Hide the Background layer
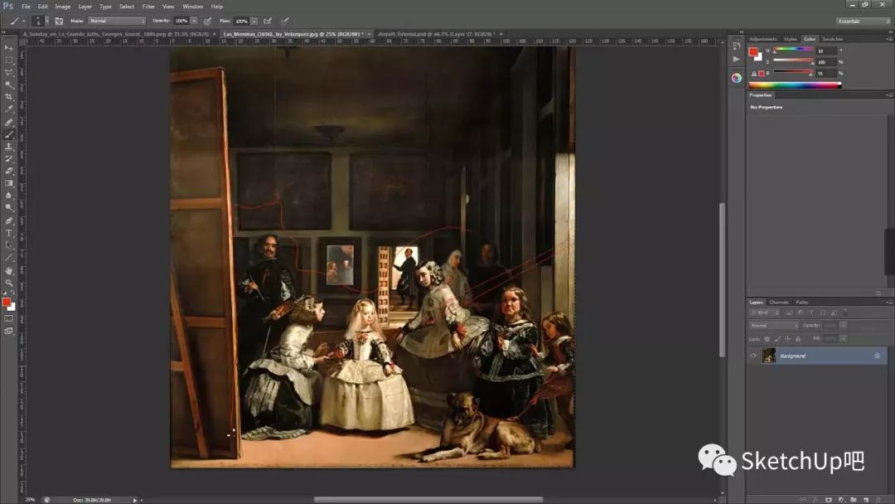The height and width of the screenshot is (504, 895). pyautogui.click(x=752, y=356)
